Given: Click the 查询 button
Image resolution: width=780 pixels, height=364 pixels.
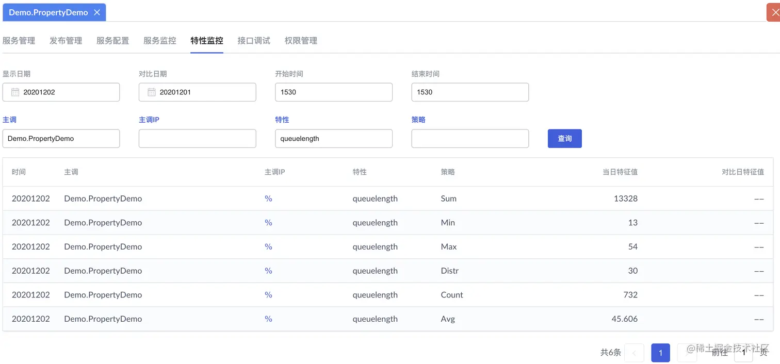Looking at the screenshot, I should (x=565, y=139).
